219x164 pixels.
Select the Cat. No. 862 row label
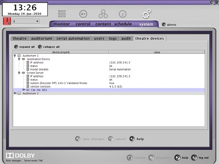tap(39, 90)
